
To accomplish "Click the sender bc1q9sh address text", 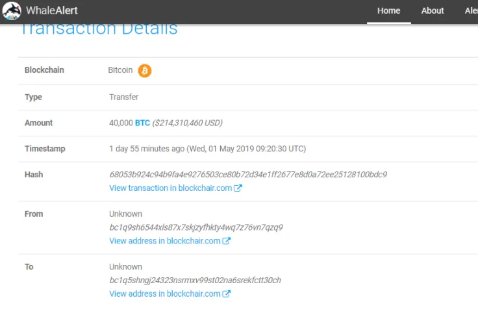I will [x=195, y=227].
